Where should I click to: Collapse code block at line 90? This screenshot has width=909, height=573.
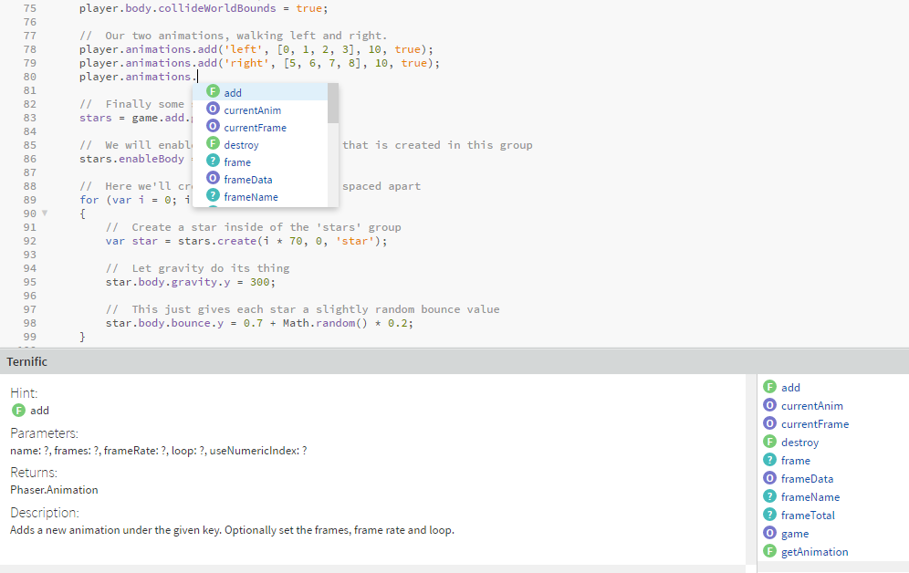click(x=45, y=214)
